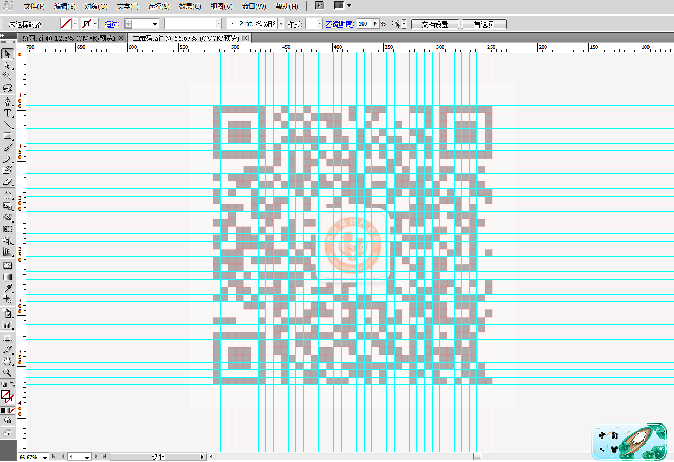The width and height of the screenshot is (674, 462).
Task: Select the Rotate tool
Action: tap(8, 195)
